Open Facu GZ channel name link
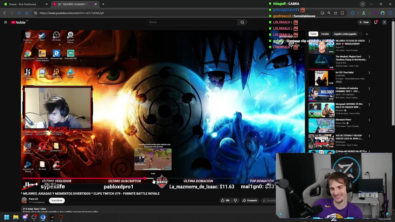Screen dimensions: 395x222 click(x=33, y=199)
